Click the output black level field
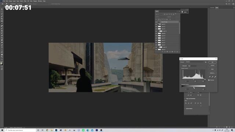The width and height of the screenshot is (235, 132). click(187, 89)
